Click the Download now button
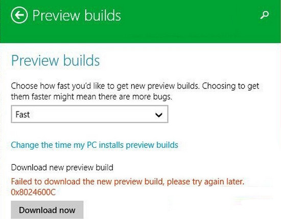The image size is (281, 219). tap(47, 210)
